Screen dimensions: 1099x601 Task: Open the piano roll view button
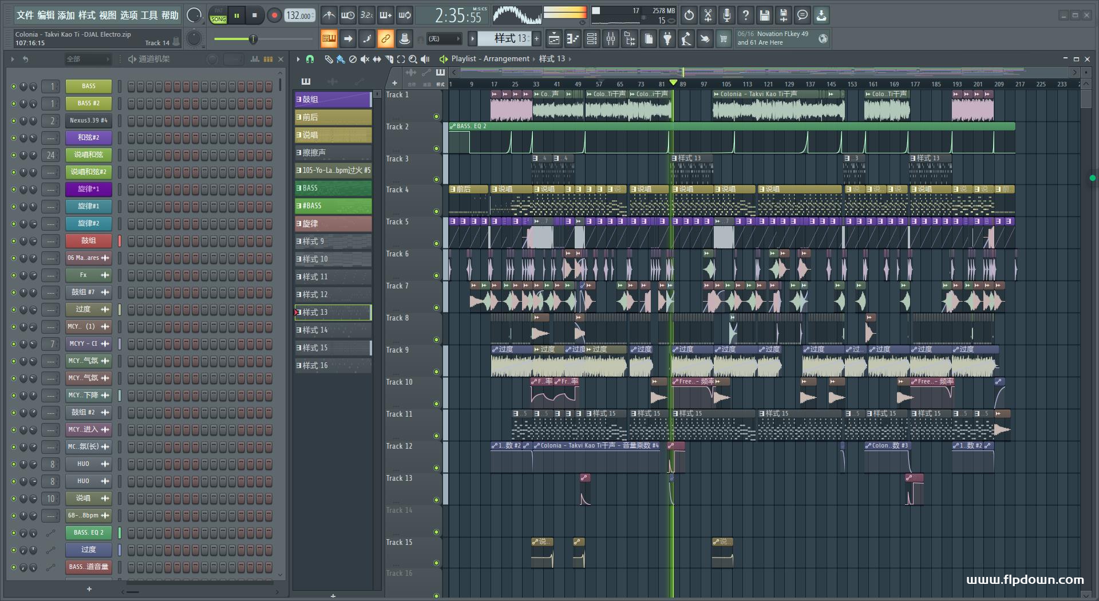pyautogui.click(x=573, y=39)
